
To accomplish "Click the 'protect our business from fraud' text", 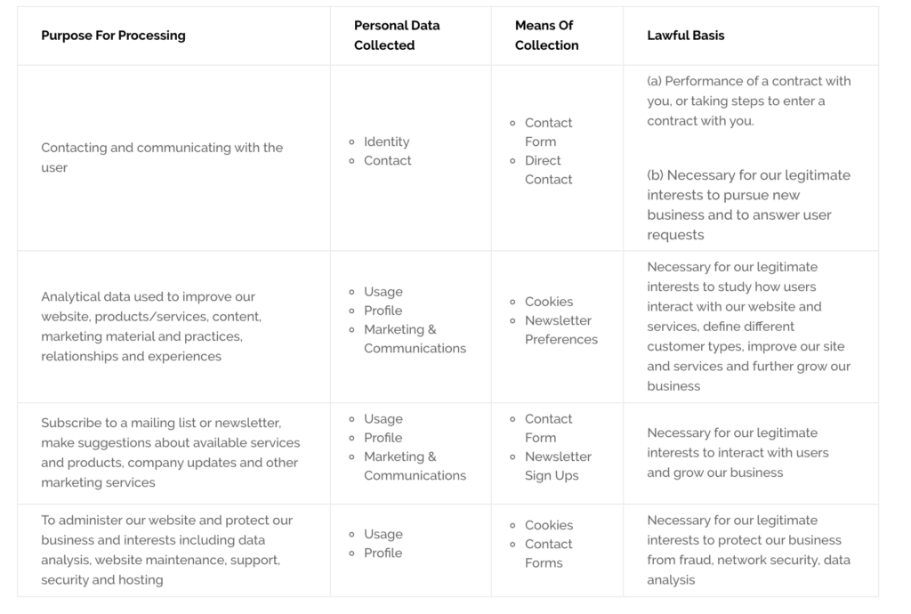I will click(x=748, y=550).
